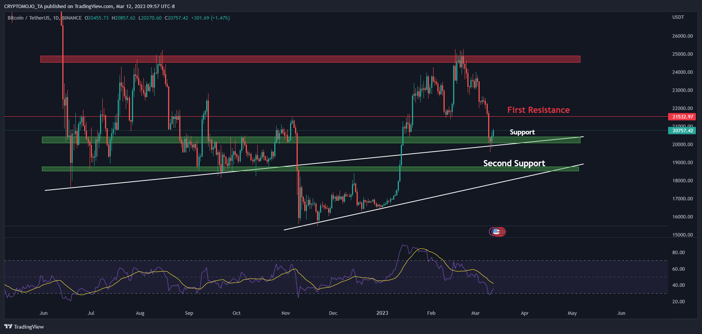Viewport: 702px width, 334px height.
Task: Click the Nov time axis label
Action: click(x=286, y=313)
